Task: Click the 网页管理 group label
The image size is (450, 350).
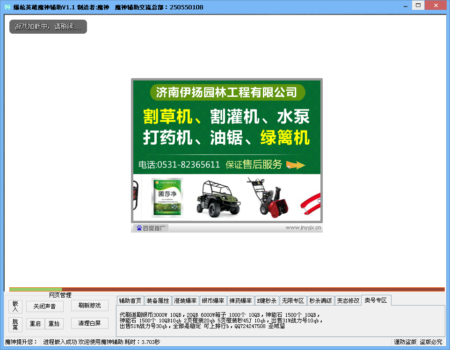Action: [x=60, y=295]
